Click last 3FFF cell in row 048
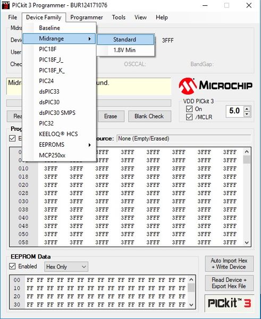Screen dimensions: 261x319 pos(230,226)
